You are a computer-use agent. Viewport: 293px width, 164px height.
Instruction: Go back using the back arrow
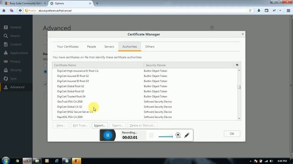20,10
